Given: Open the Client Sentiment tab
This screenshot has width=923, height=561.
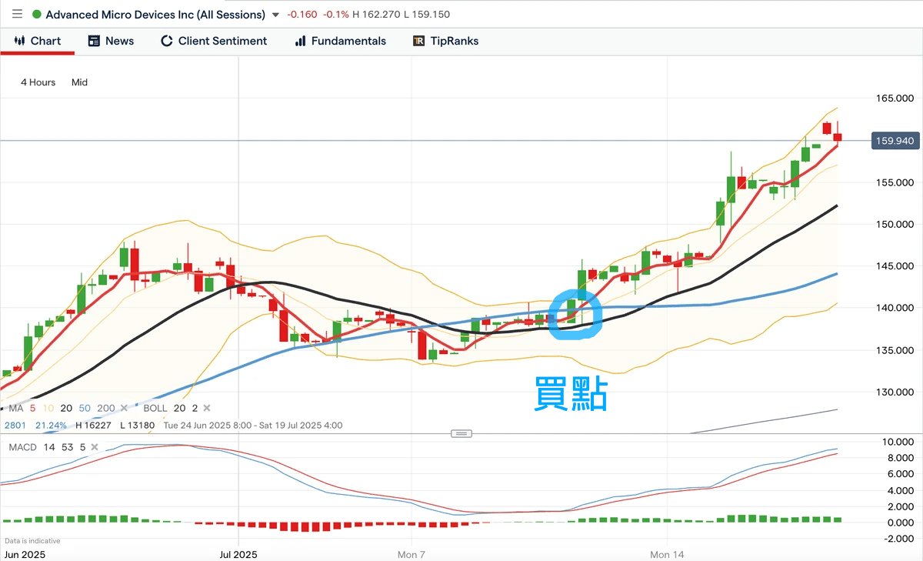Looking at the screenshot, I should (x=214, y=41).
